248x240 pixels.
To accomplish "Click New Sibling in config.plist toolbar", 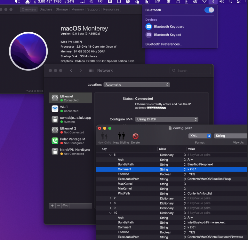I will 121,138.
